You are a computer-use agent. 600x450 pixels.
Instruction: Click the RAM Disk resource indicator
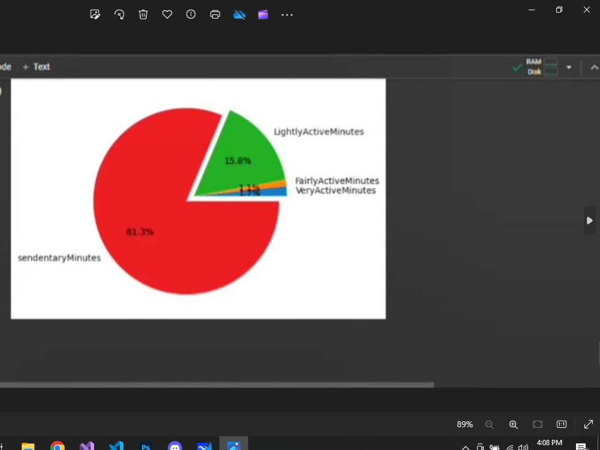coord(542,67)
